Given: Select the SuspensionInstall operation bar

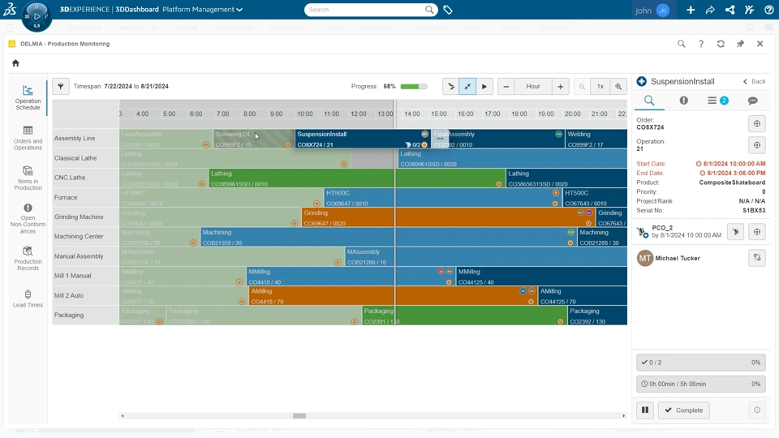Looking at the screenshot, I should tap(364, 139).
